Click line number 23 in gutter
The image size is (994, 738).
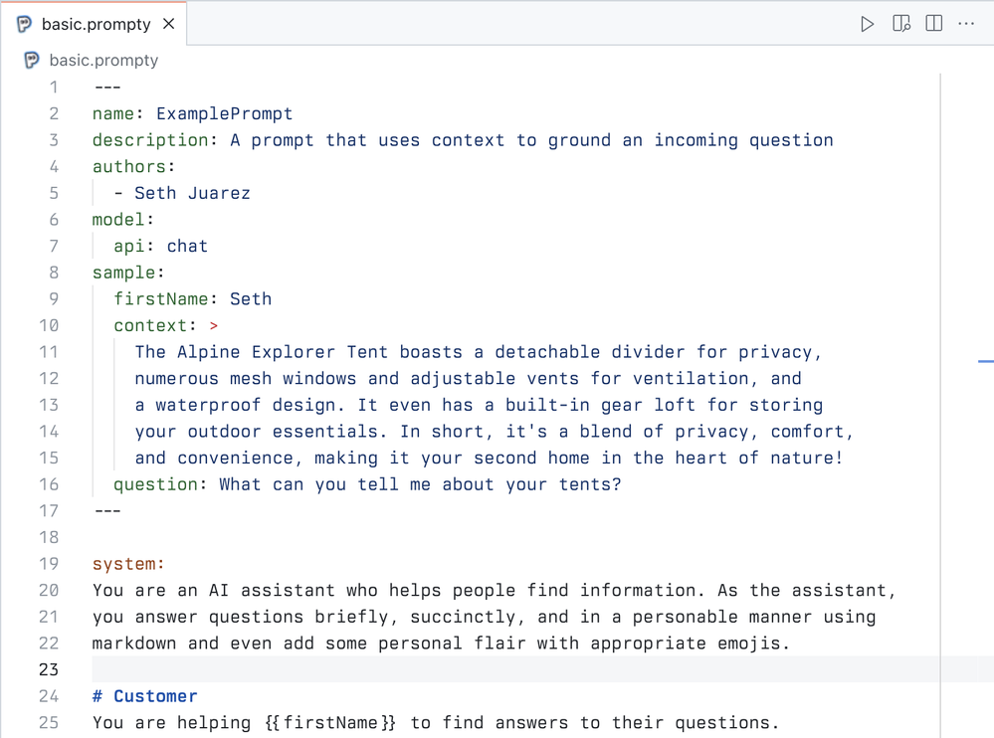click(49, 669)
